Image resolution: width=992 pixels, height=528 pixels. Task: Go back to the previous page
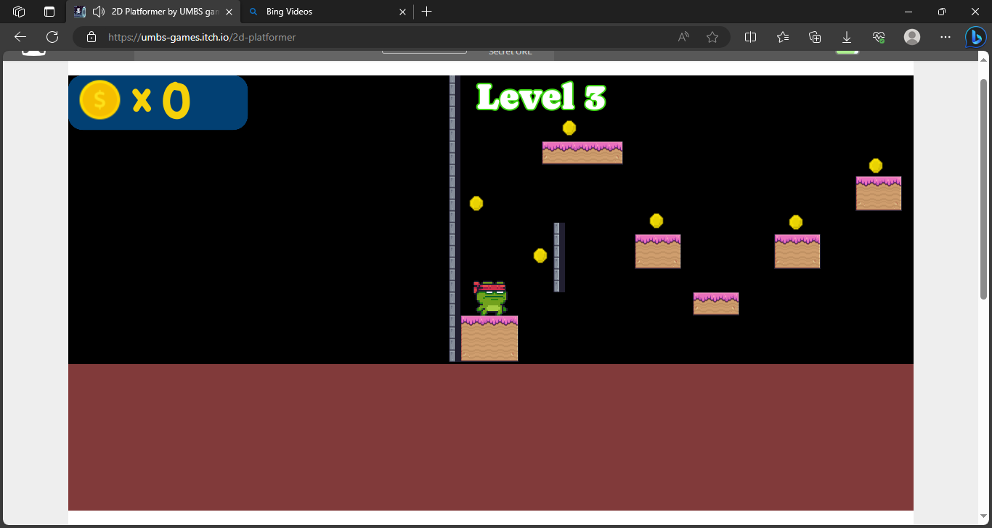coord(20,37)
